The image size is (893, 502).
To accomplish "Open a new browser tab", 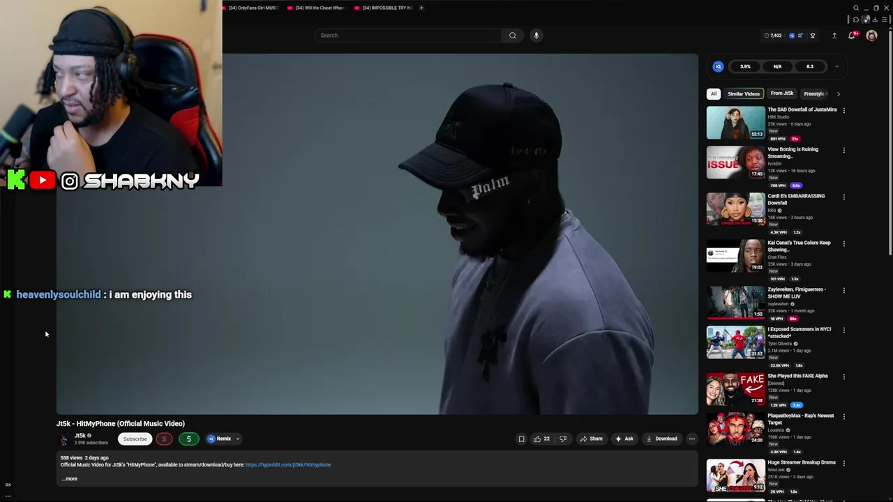I will click(x=421, y=8).
